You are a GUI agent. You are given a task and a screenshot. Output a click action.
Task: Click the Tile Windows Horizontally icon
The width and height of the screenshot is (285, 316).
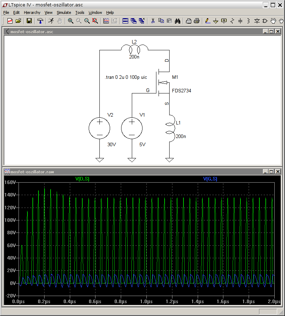click(125, 21)
